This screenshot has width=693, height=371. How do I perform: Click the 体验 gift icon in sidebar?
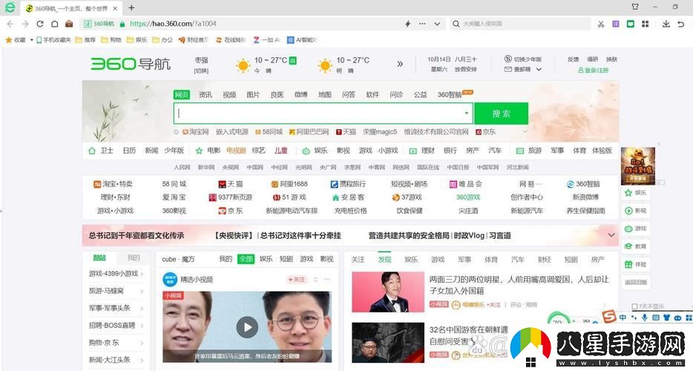point(635,264)
